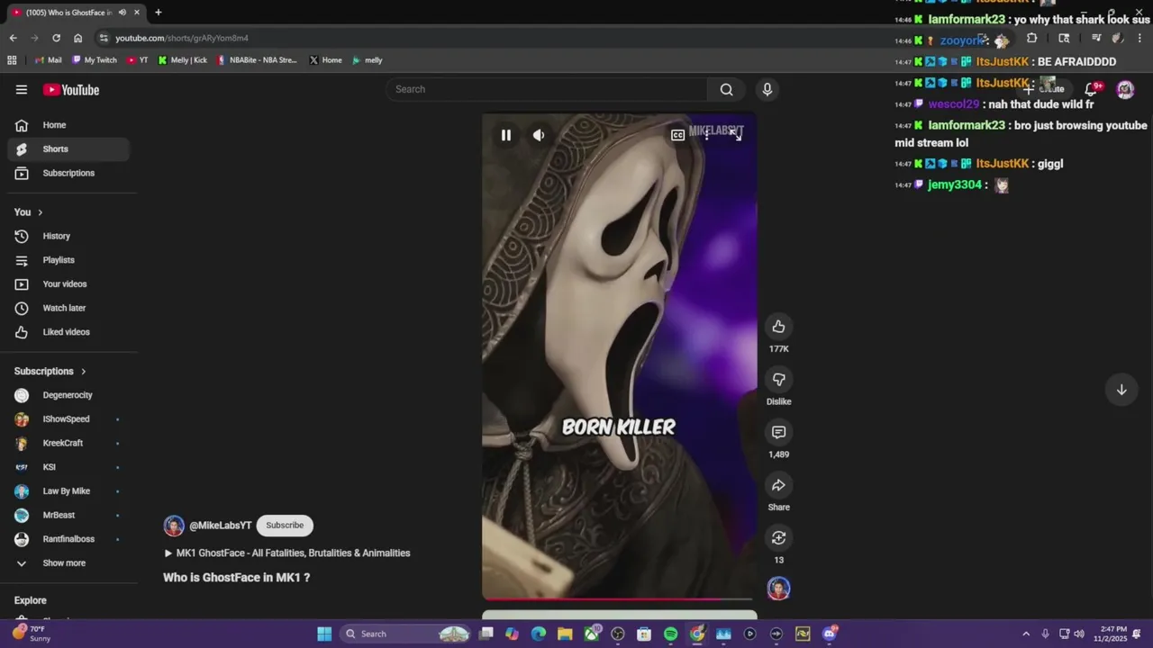This screenshot has width=1153, height=648.
Task: Open the Mail bookmark
Action: click(x=48, y=60)
